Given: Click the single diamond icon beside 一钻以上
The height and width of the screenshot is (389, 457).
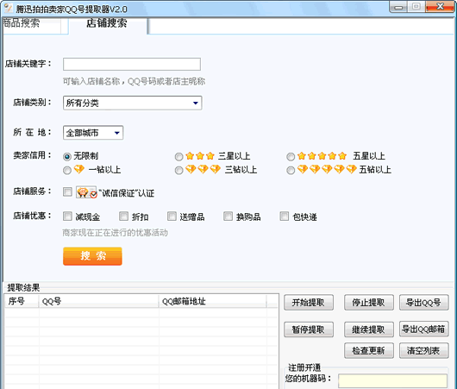Looking at the screenshot, I should coord(79,169).
